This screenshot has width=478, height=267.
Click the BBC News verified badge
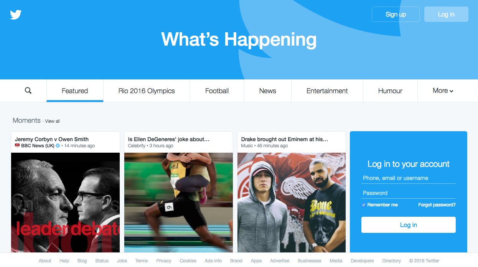coord(58,146)
